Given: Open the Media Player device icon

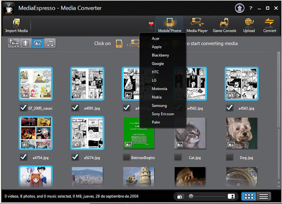Looking at the screenshot, I should tap(197, 22).
